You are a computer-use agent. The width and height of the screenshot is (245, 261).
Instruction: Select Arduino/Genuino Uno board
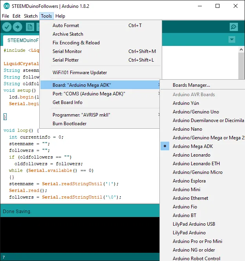203,112
